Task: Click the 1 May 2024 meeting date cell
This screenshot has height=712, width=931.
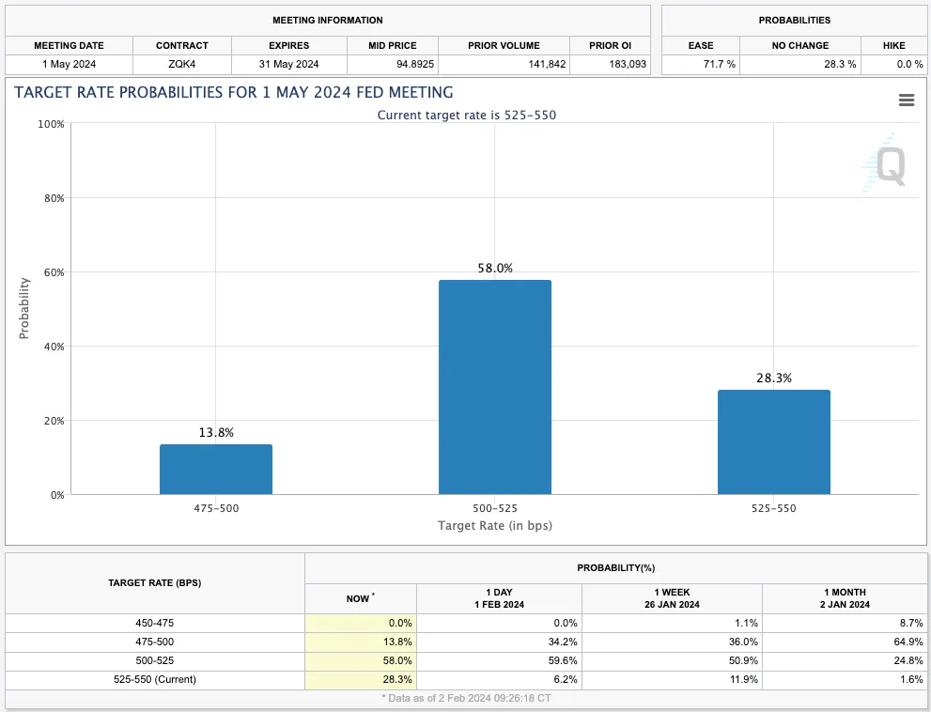Action: pos(70,64)
